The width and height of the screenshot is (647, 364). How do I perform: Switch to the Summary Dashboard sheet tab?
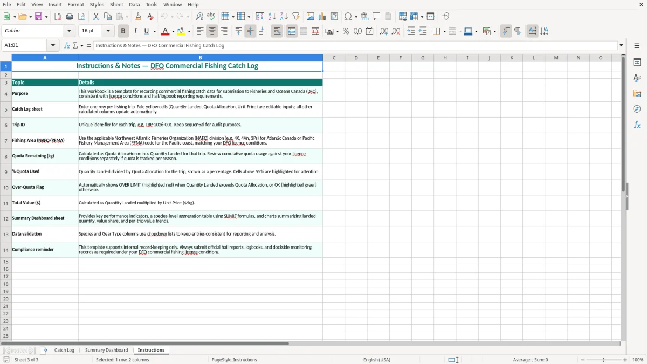tap(107, 350)
